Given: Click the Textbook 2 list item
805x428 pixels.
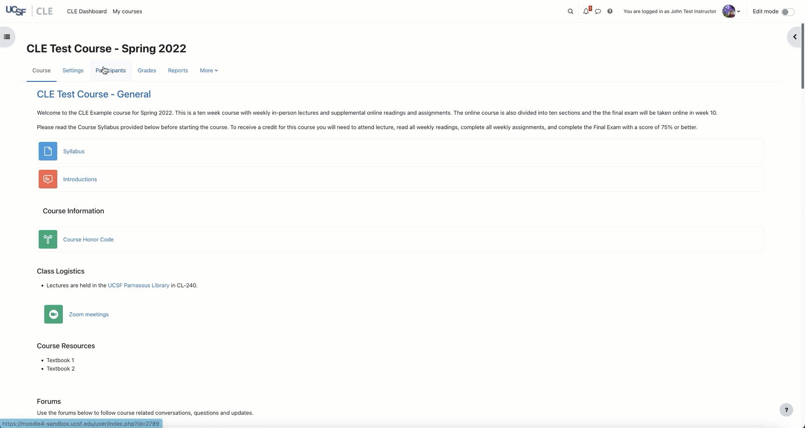Looking at the screenshot, I should pyautogui.click(x=61, y=369).
